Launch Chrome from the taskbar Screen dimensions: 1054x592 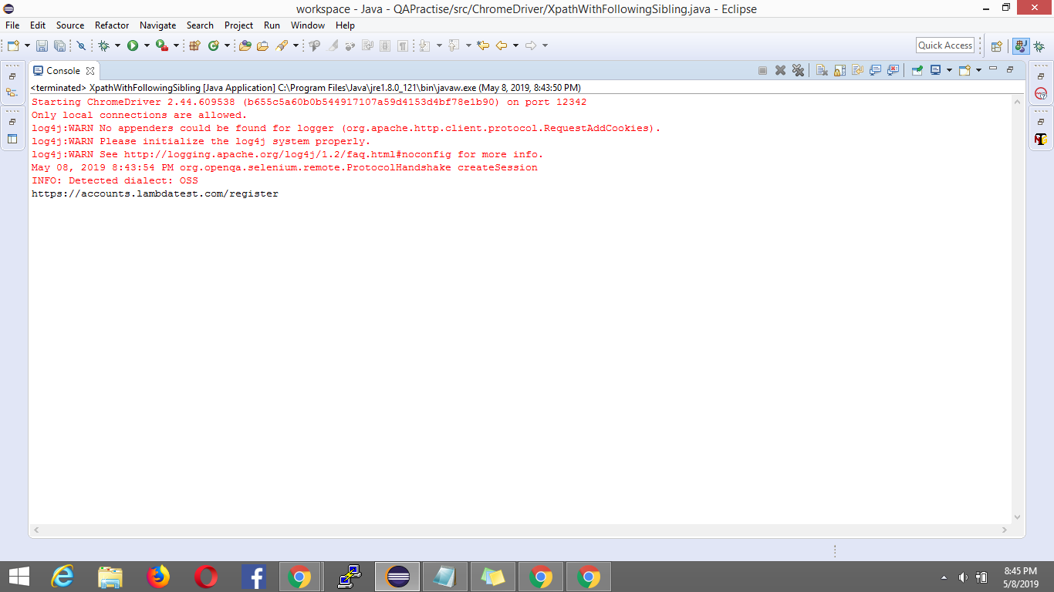click(300, 576)
